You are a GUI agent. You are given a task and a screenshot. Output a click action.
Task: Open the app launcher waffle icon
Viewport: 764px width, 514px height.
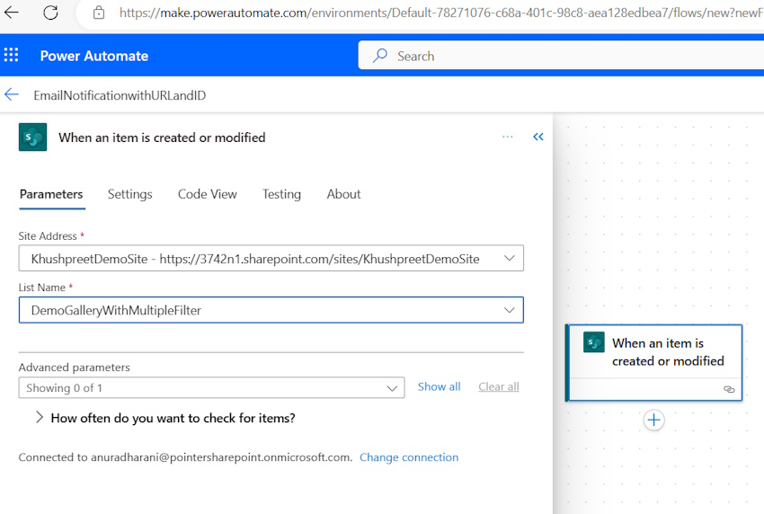pos(11,55)
